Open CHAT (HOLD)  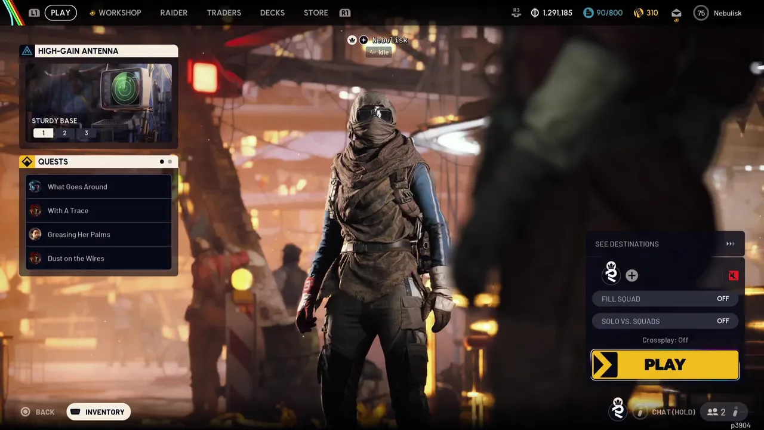(673, 412)
